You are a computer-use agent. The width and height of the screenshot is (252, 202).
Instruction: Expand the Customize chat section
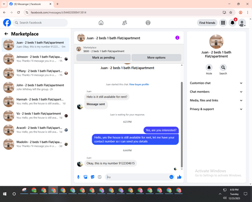(x=216, y=83)
